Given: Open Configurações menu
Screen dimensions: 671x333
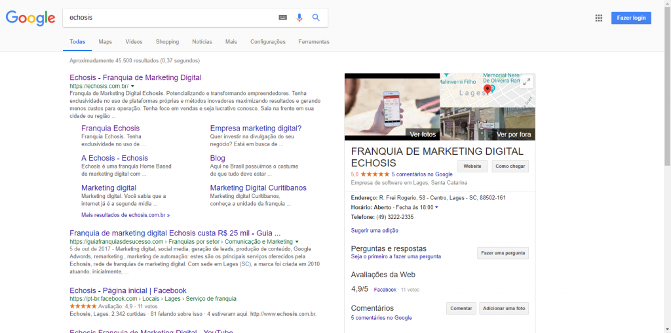Looking at the screenshot, I should pos(268,42).
